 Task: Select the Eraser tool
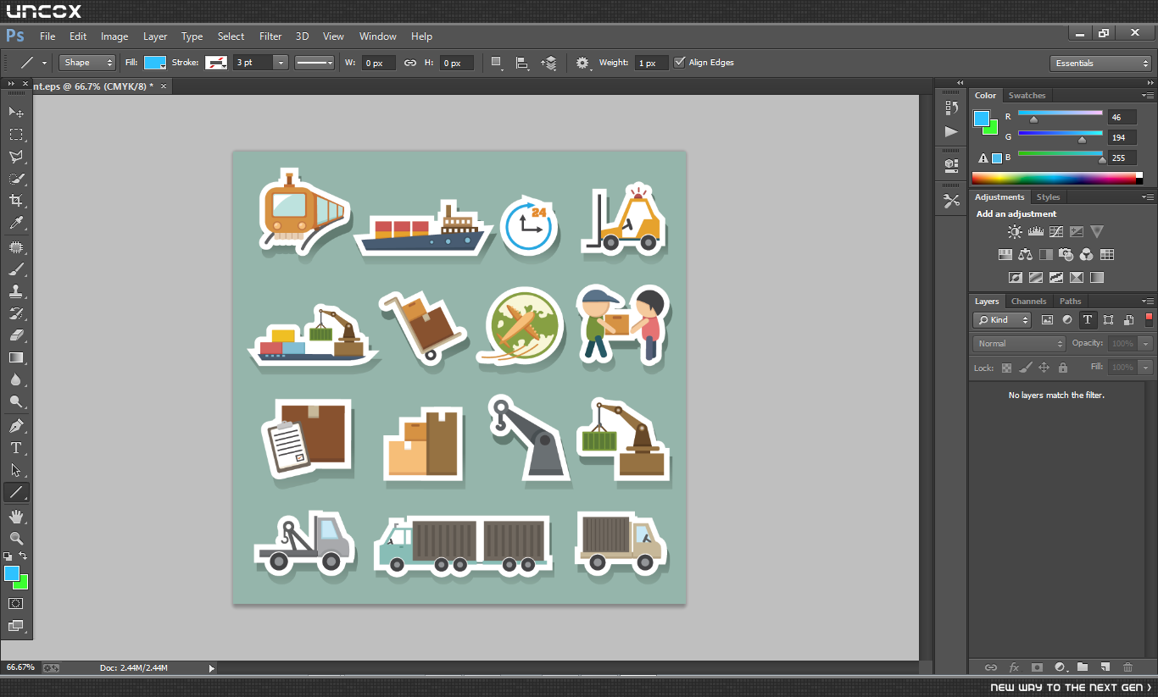click(x=16, y=335)
